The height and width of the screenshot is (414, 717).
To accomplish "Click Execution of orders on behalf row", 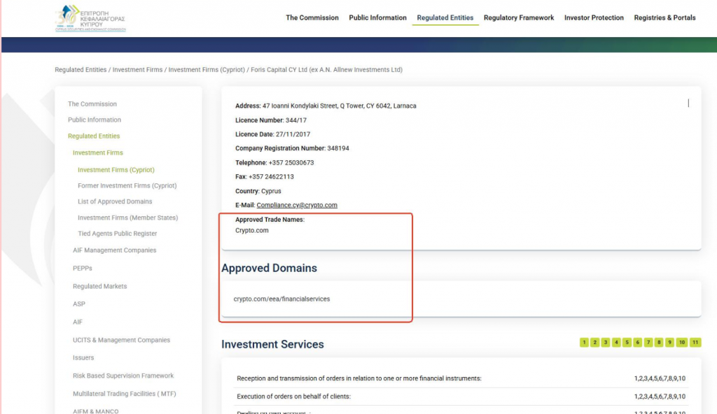I will 461,397.
